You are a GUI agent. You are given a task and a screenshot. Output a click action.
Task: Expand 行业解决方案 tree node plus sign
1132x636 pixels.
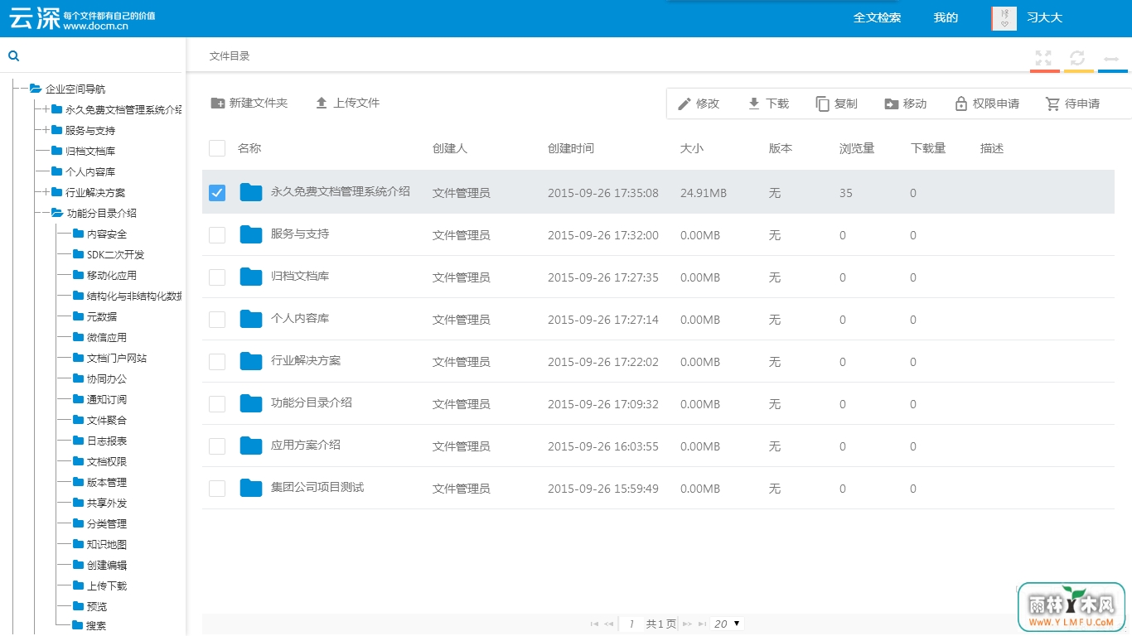tap(46, 192)
